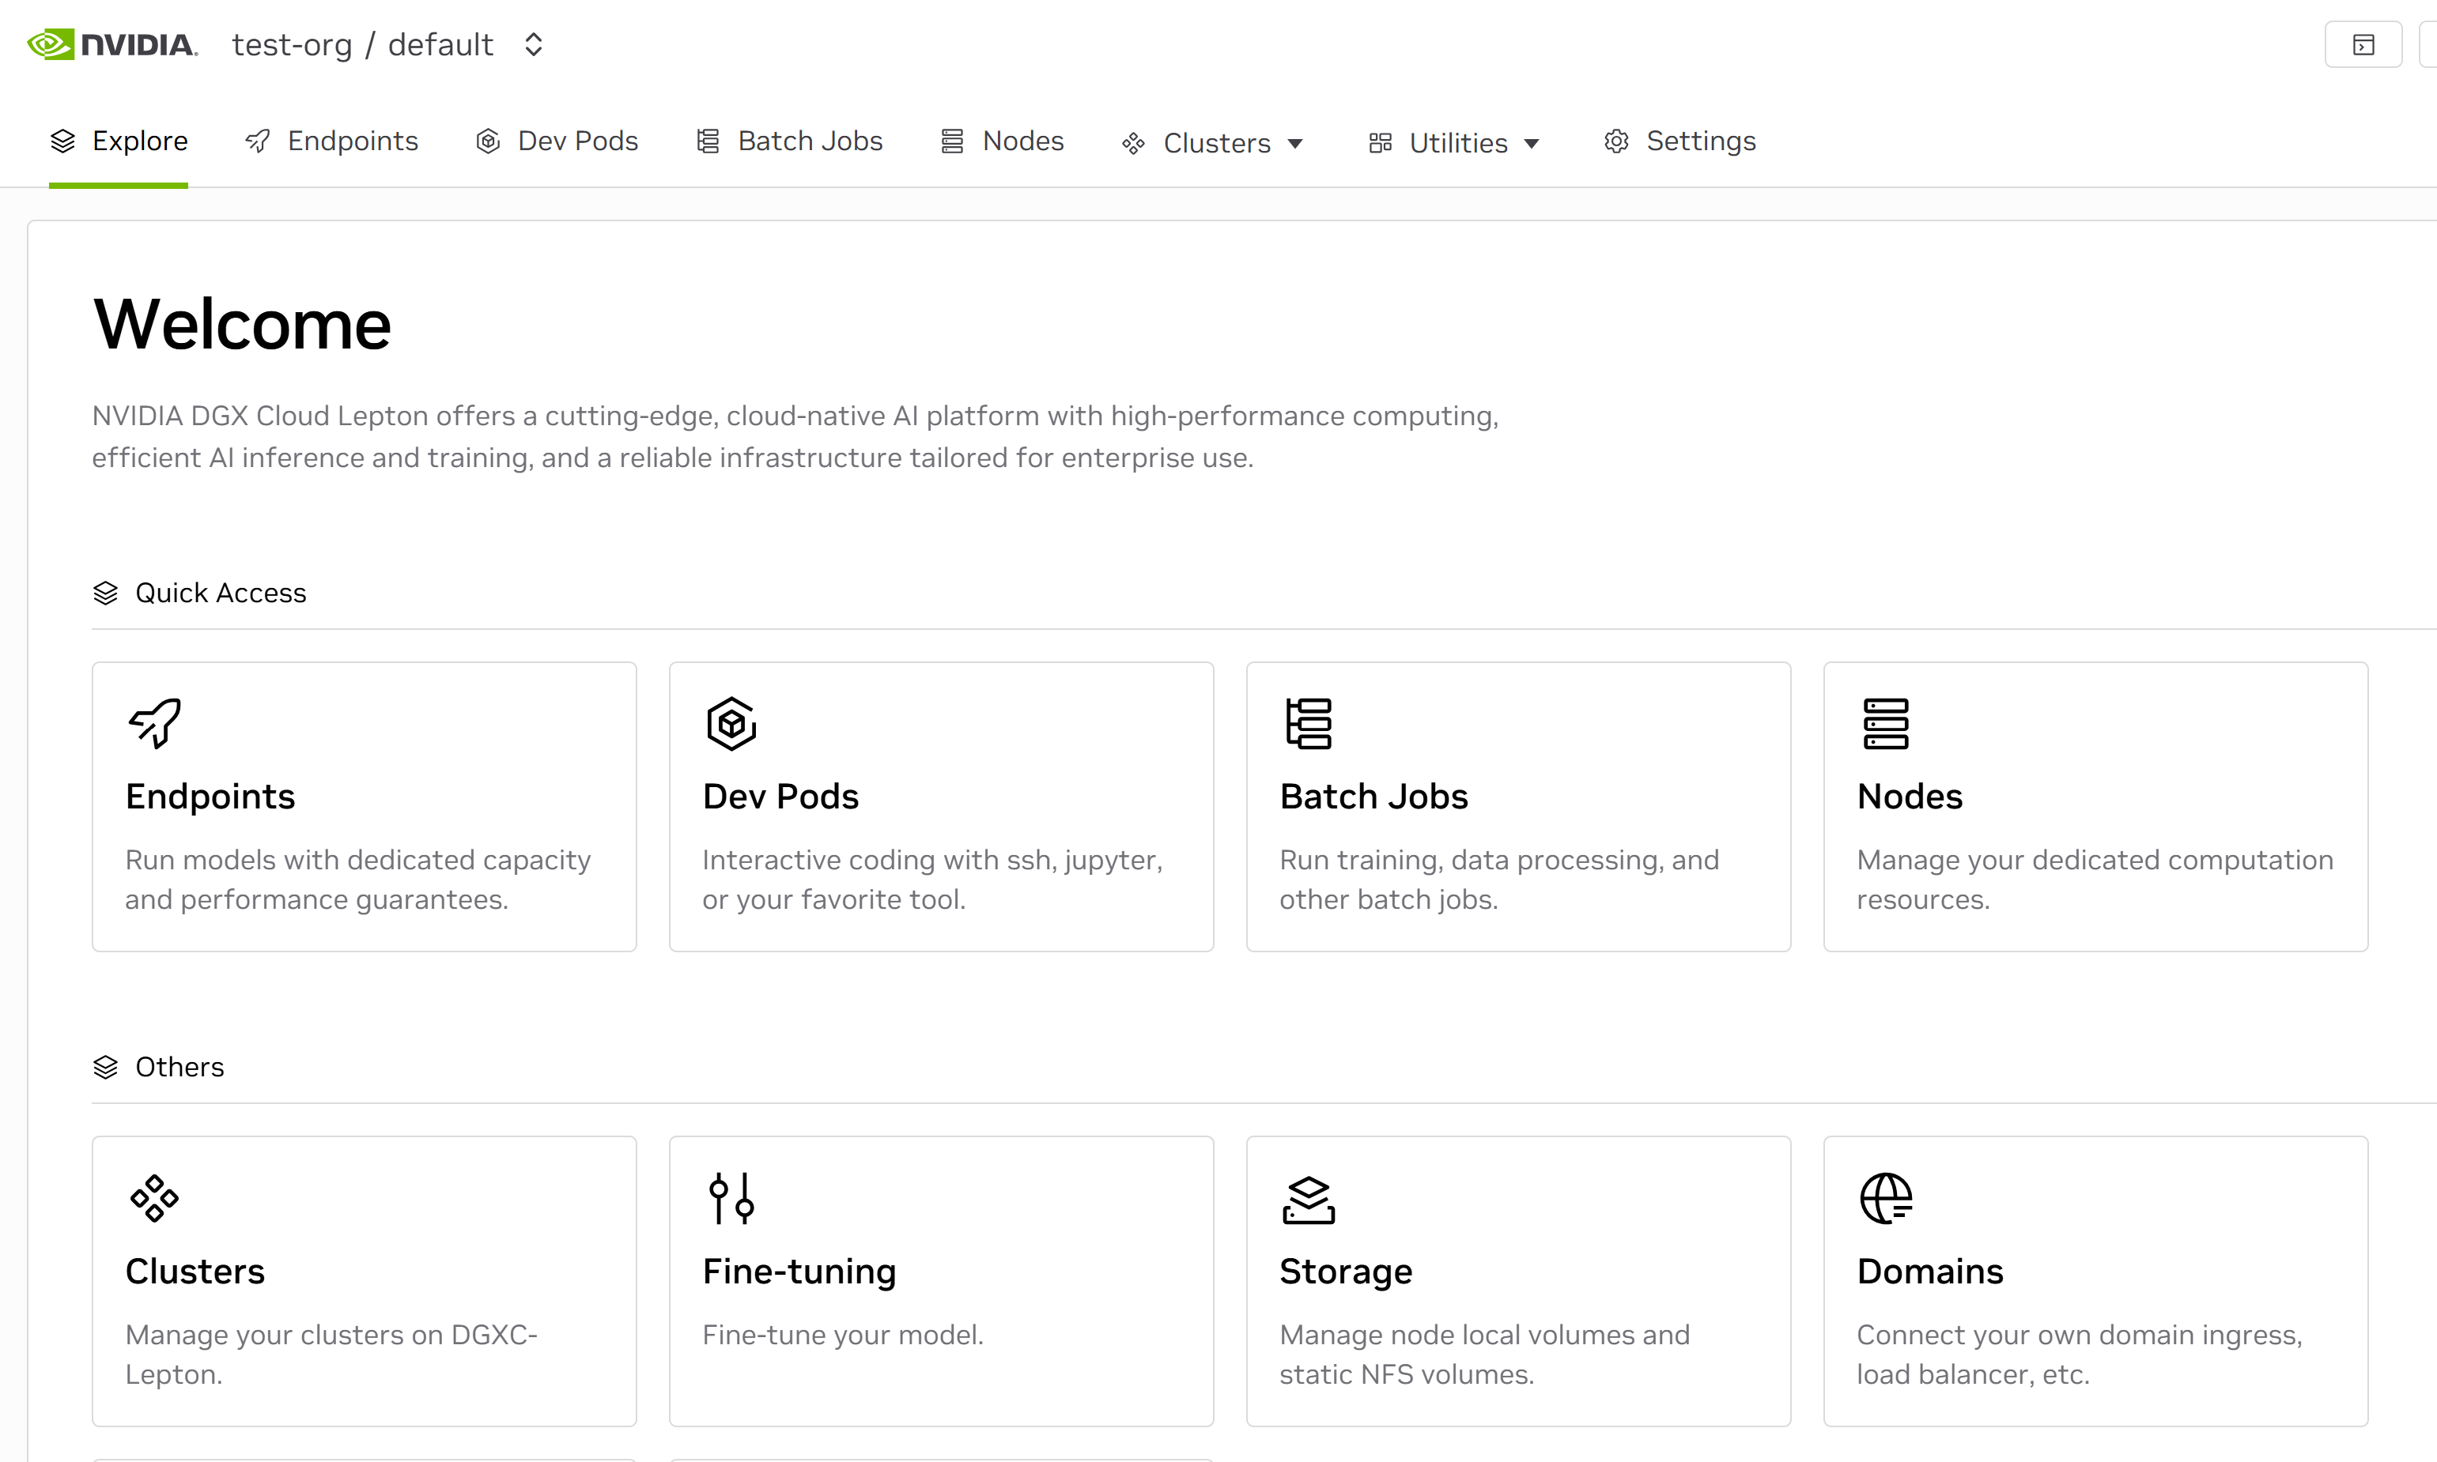The height and width of the screenshot is (1462, 2437).
Task: Open the Endpoints card title
Action: (x=210, y=796)
